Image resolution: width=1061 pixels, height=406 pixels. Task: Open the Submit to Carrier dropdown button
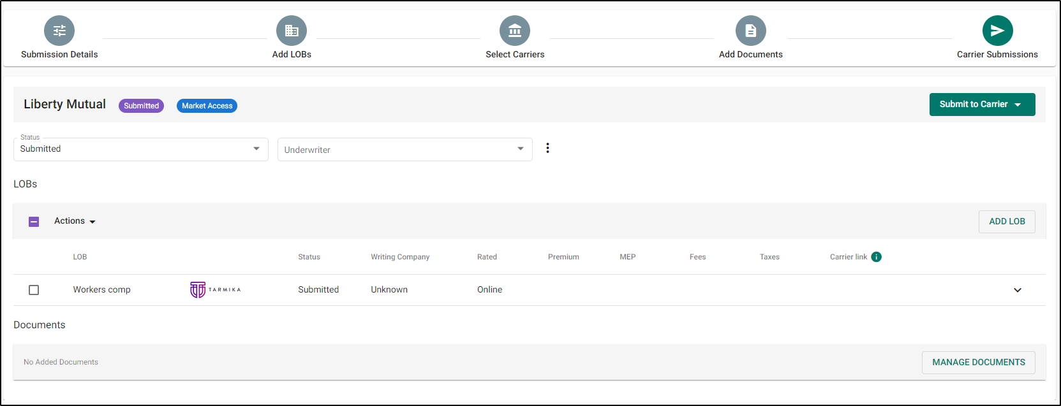(983, 105)
